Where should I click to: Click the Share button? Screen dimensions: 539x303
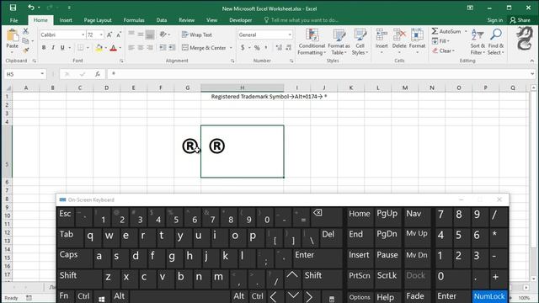520,20
